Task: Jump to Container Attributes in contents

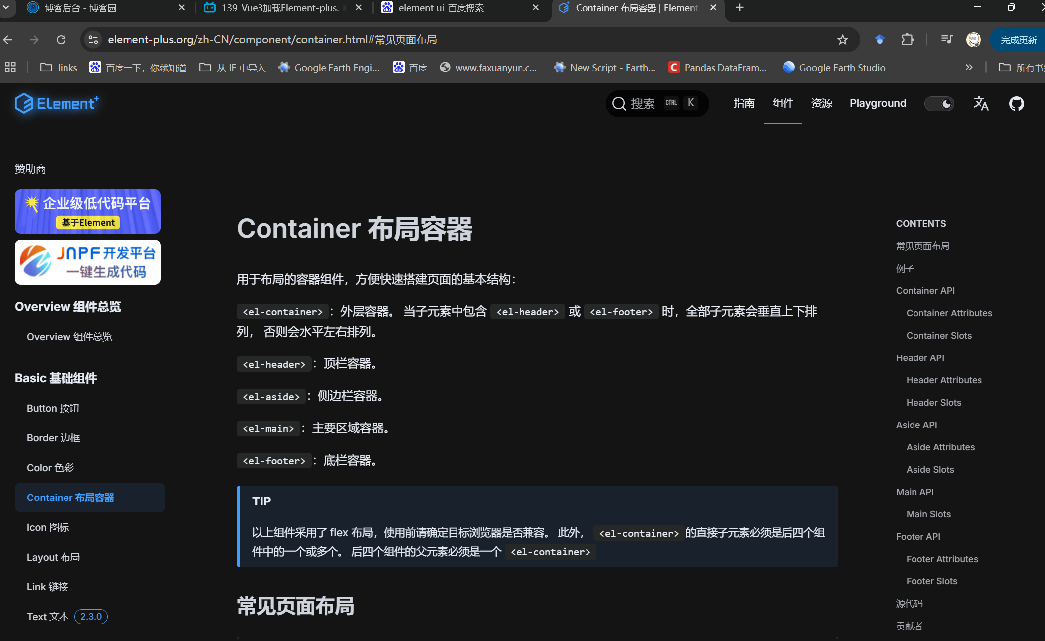Action: [x=949, y=313]
